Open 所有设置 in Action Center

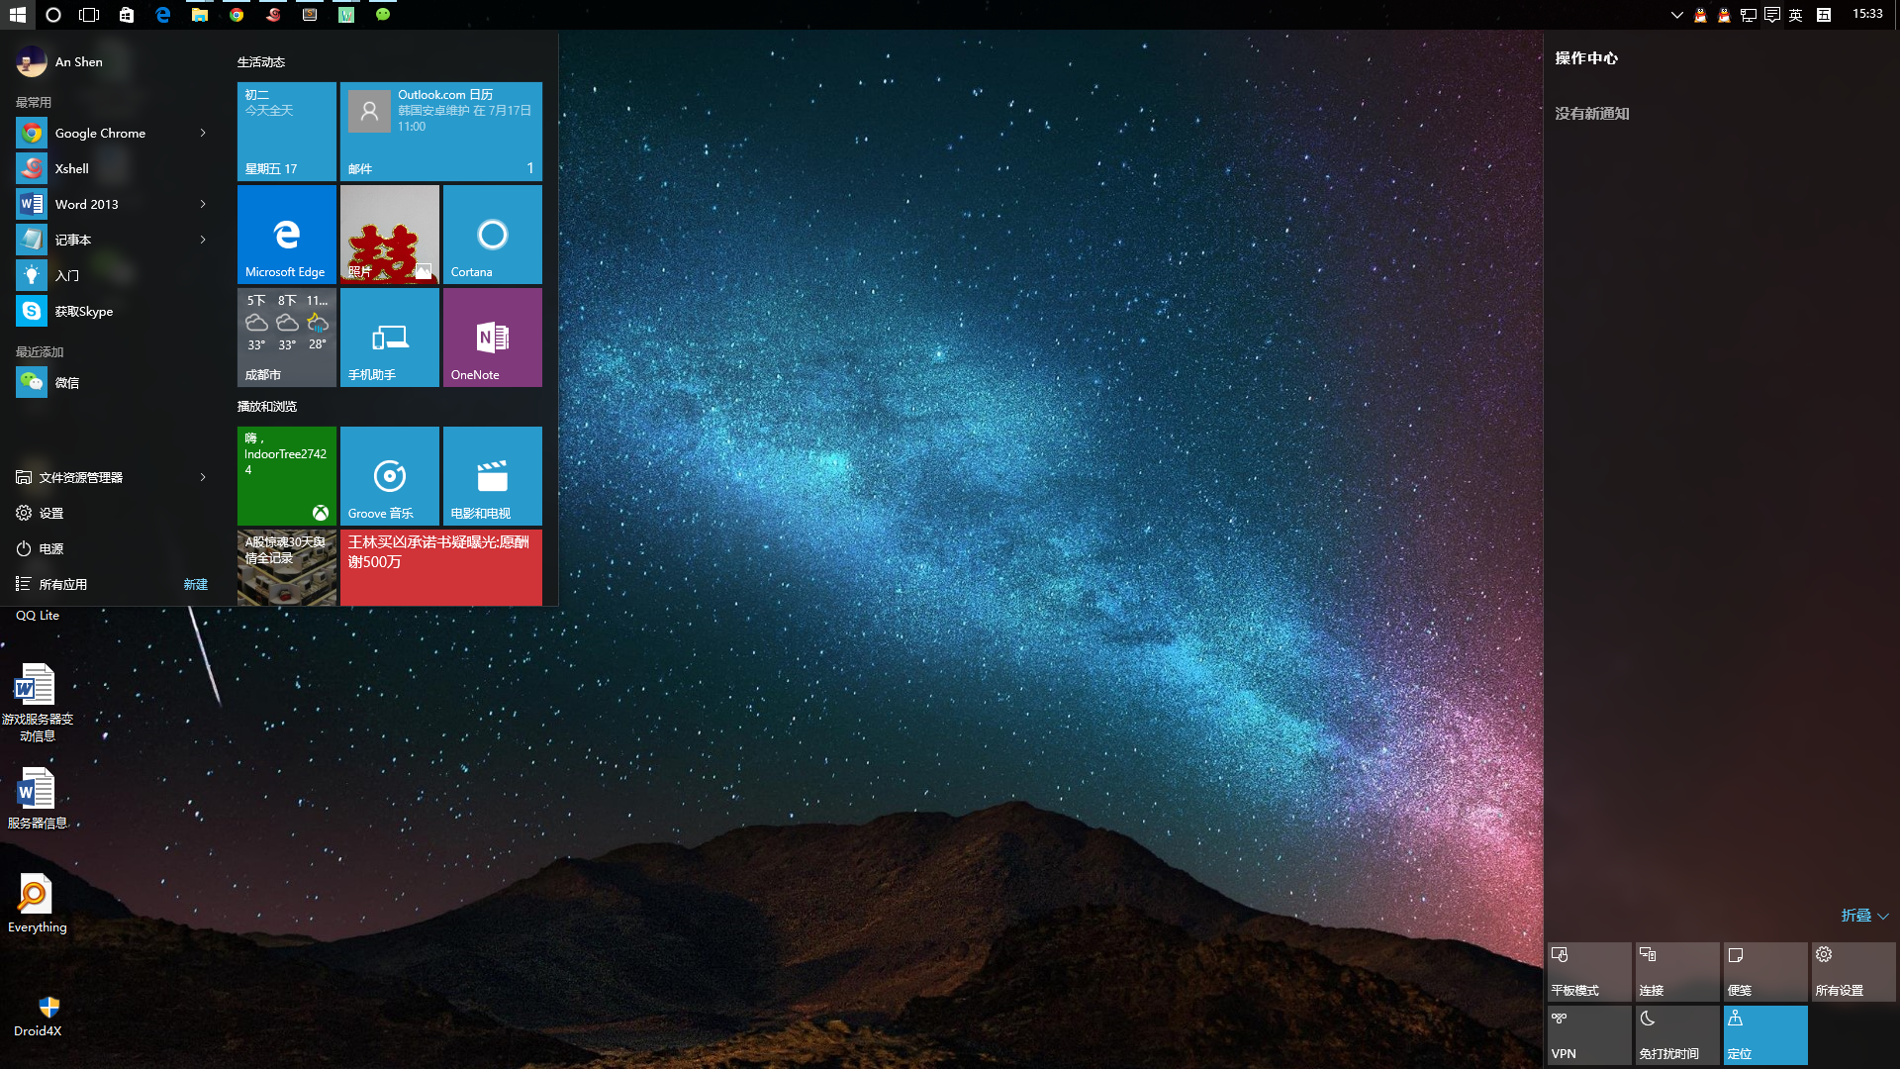[x=1852, y=972]
